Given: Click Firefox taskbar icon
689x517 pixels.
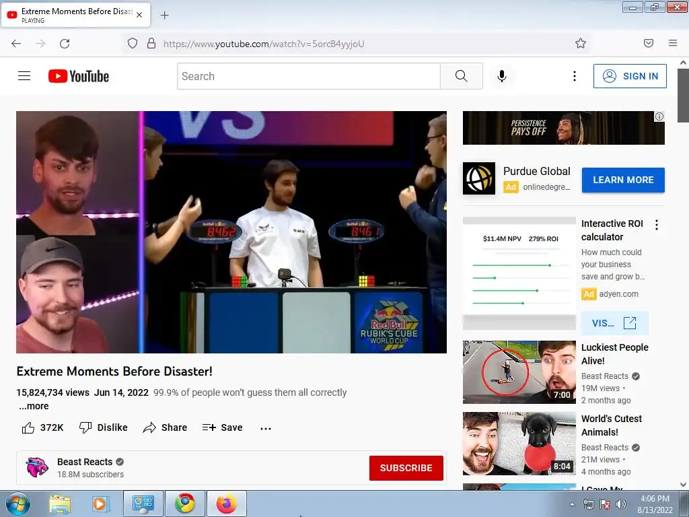Looking at the screenshot, I should (226, 504).
